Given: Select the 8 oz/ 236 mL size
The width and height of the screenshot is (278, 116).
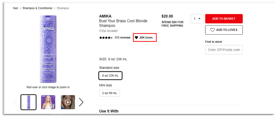Looking at the screenshot, I should click(110, 76).
